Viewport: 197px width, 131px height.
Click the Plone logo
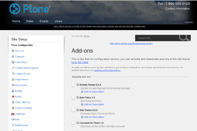click(30, 9)
